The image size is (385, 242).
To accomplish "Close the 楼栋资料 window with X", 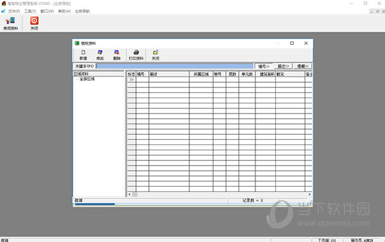I will point(306,43).
